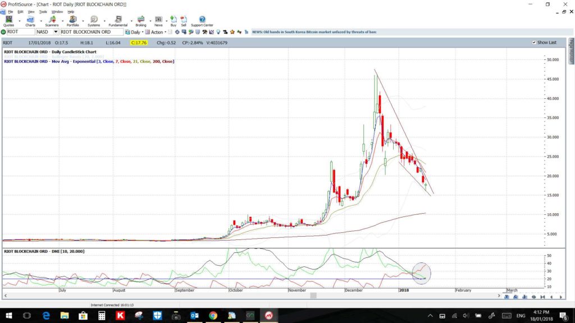This screenshot has height=323, width=575.
Task: Expand the Scanners button dropdown arrow
Action: pyautogui.click(x=62, y=21)
